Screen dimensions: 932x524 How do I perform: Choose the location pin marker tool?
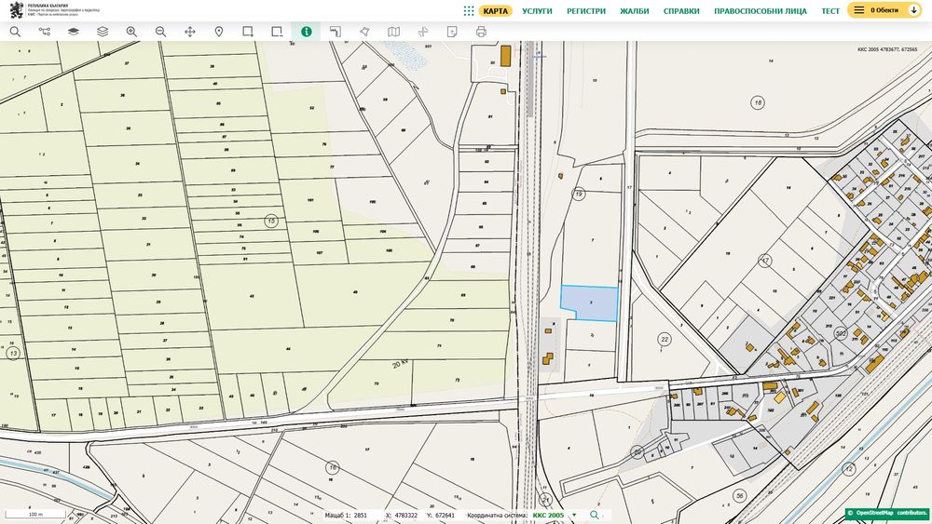coord(219,32)
